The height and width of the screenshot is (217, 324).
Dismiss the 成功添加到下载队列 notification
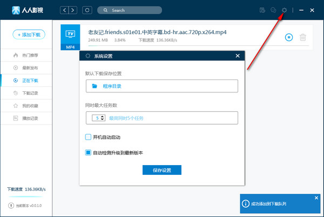coord(316,198)
